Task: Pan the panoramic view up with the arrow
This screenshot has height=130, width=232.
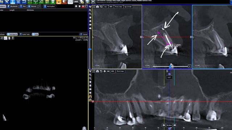Action: 90,82
